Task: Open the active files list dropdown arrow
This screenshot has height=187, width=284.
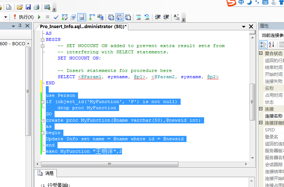Action: click(244, 27)
